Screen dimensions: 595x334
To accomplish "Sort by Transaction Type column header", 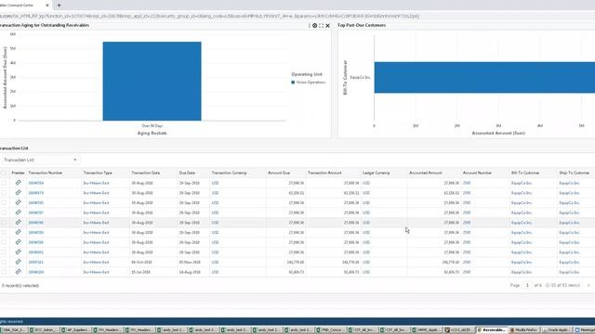I will [98, 173].
